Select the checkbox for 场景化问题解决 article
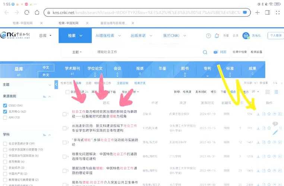The width and height of the screenshot is (284, 186). (64, 156)
